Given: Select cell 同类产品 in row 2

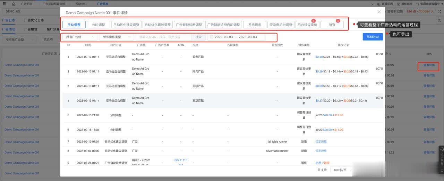Looking at the screenshot, I should [x=198, y=71].
